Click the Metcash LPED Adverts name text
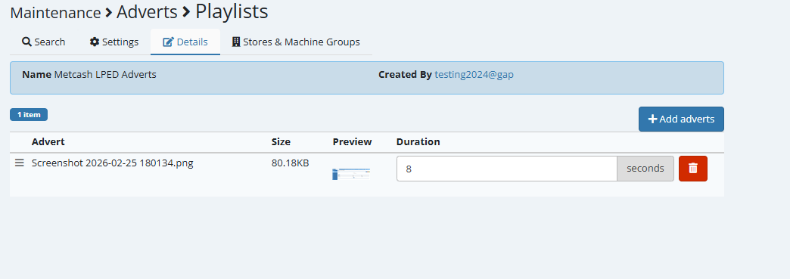Screen dimensions: 790x279 coord(104,75)
